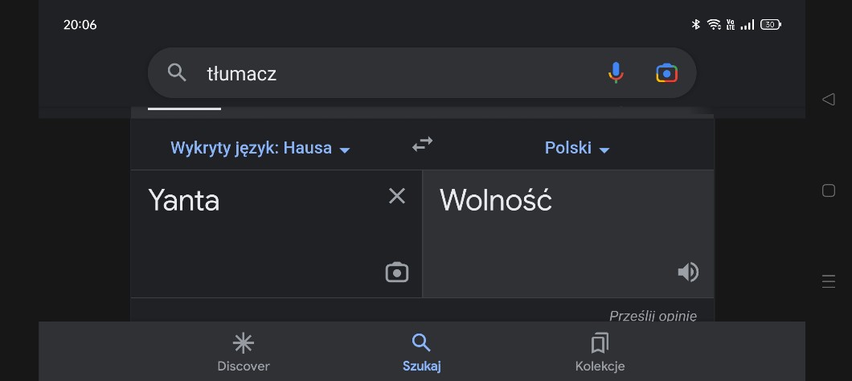Open Android recent apps menu button
This screenshot has width=852, height=381.
tap(829, 281)
